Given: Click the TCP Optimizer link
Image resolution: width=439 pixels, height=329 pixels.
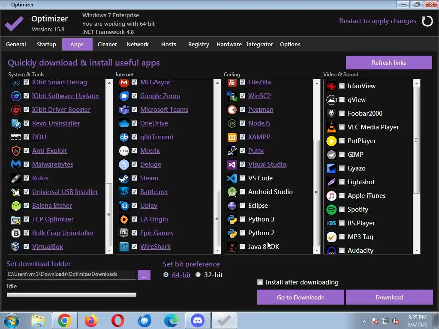Looking at the screenshot, I should tap(53, 219).
